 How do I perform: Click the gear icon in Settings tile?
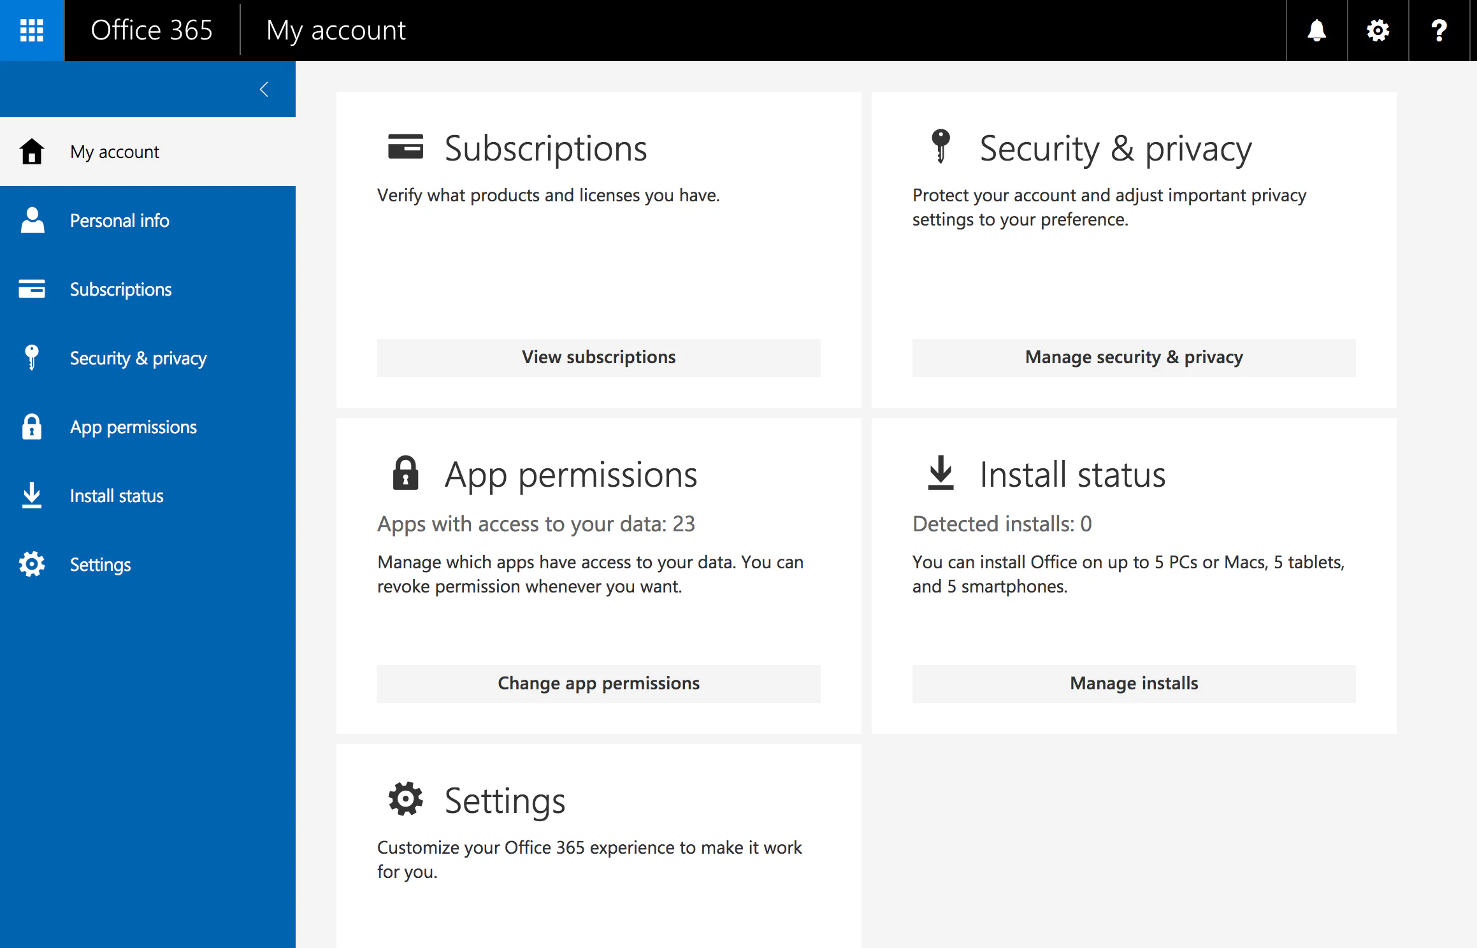click(406, 799)
